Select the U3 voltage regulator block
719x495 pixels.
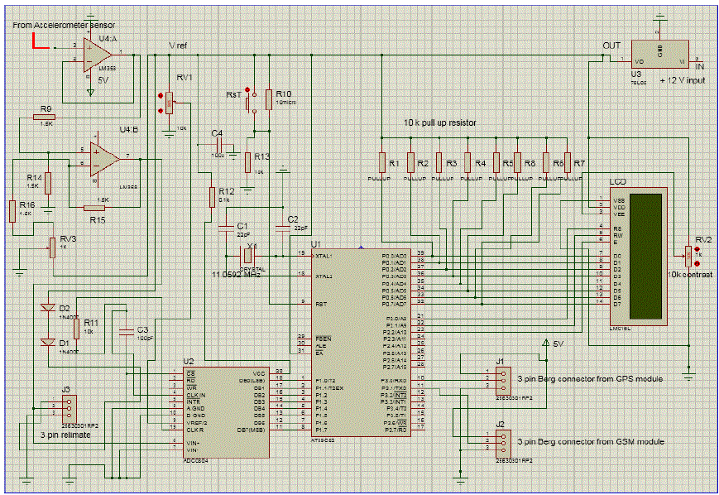pos(660,55)
